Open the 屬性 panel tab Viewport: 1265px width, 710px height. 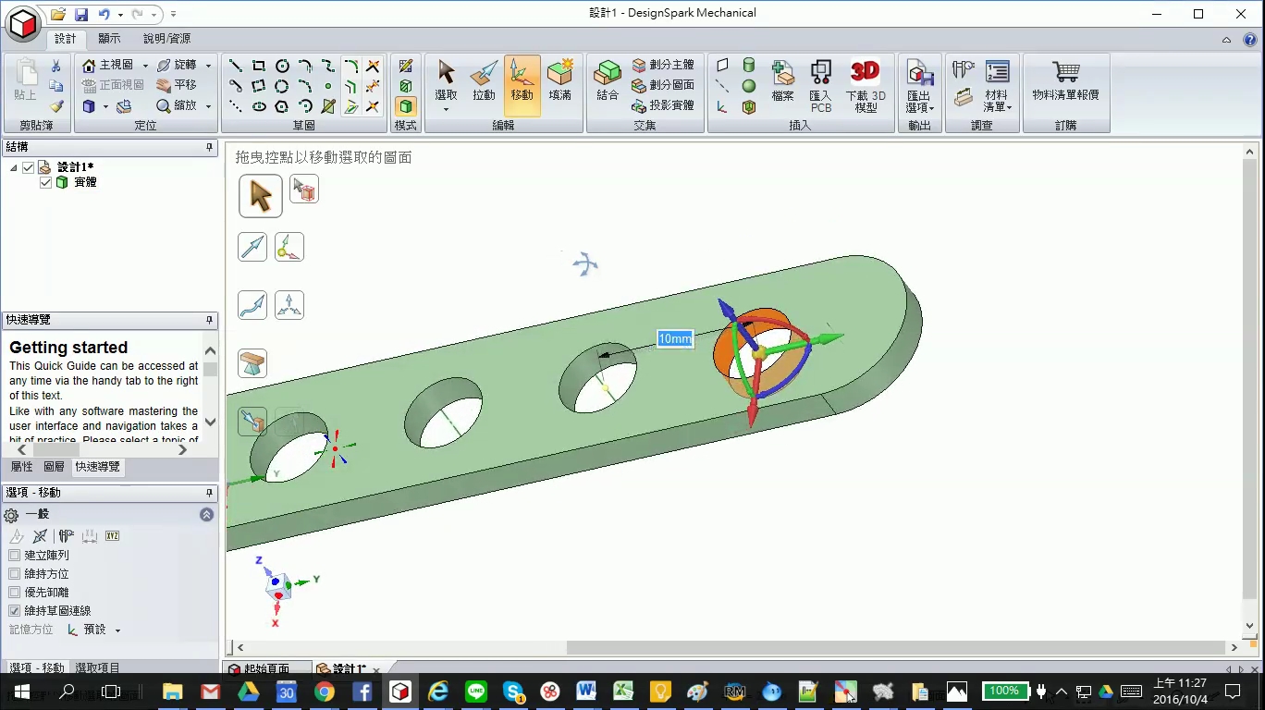[21, 467]
